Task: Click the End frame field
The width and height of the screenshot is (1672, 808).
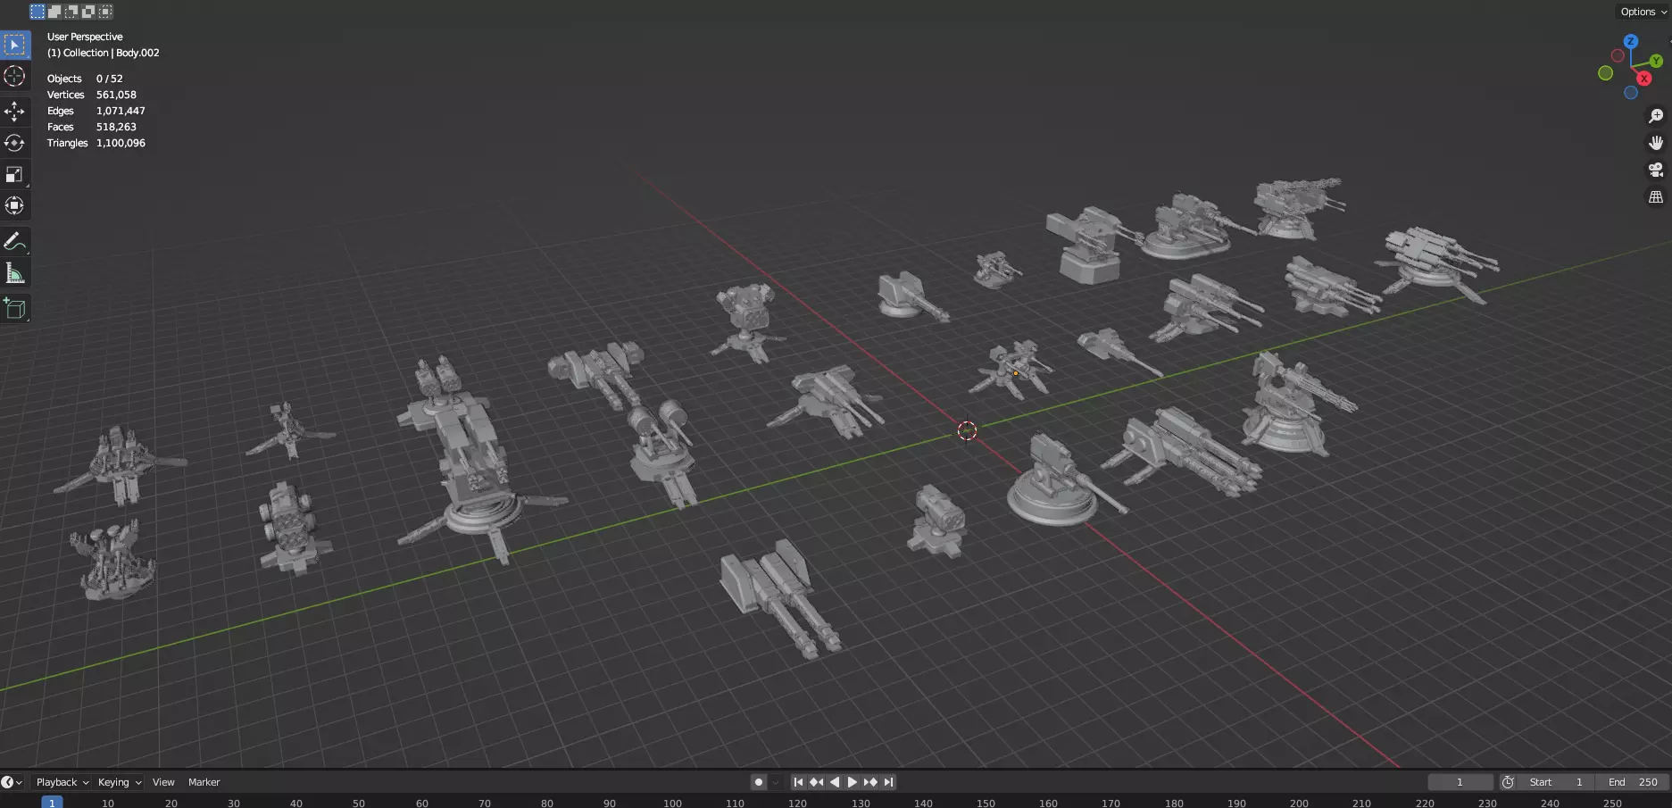Action: [x=1633, y=782]
